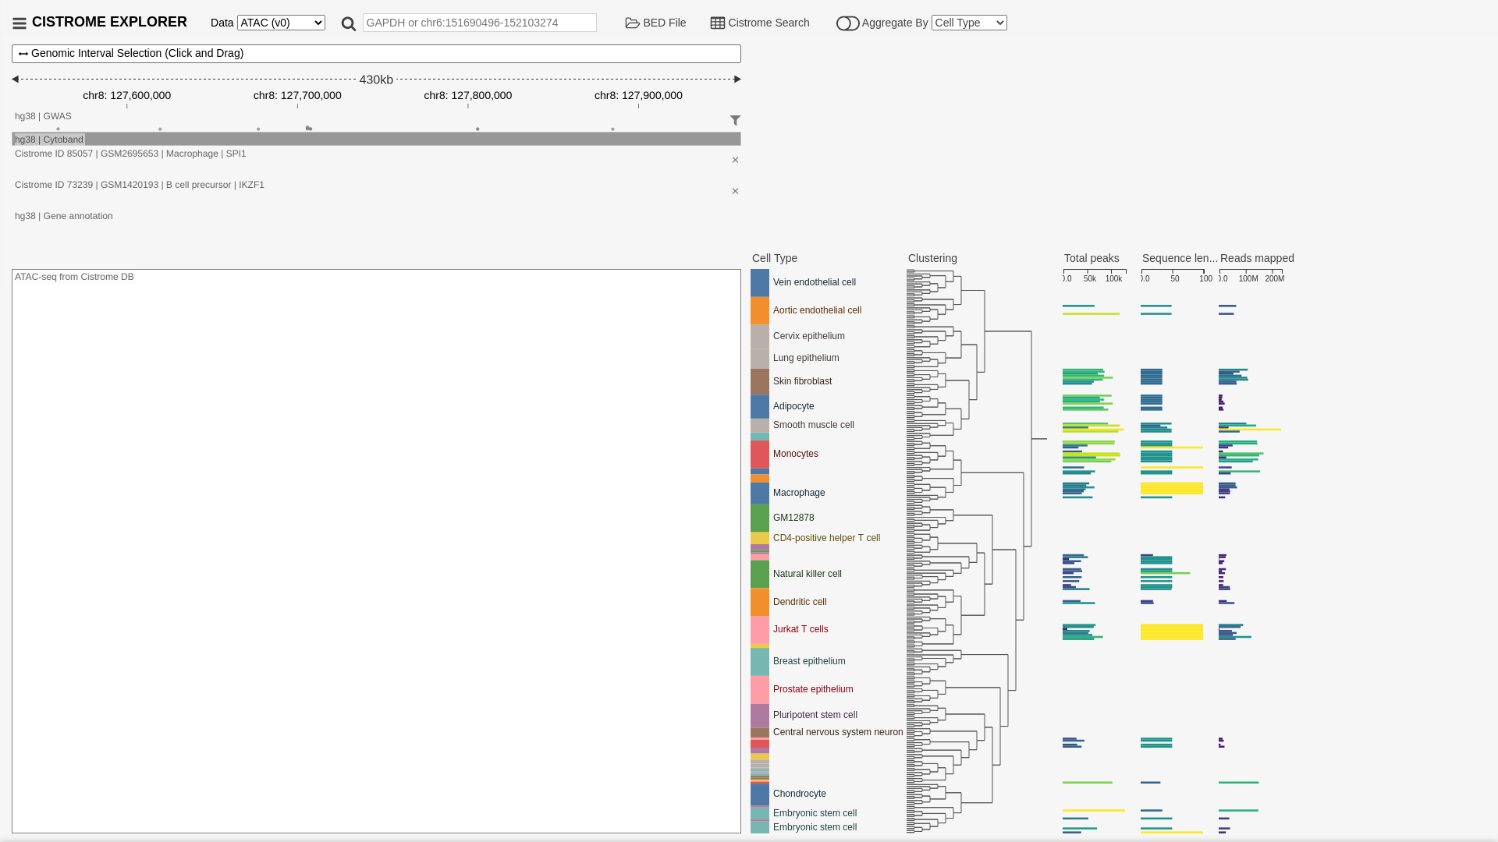Click the left arrow of the 430kb range
The image size is (1498, 842).
tap(15, 80)
